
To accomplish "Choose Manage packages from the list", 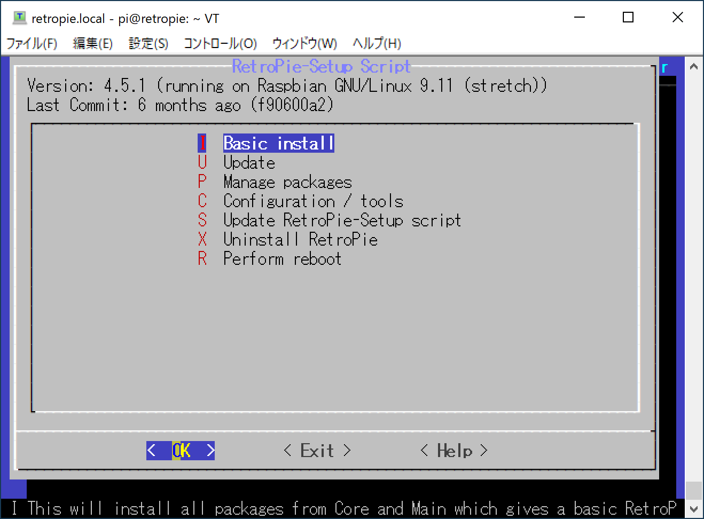I will (287, 182).
